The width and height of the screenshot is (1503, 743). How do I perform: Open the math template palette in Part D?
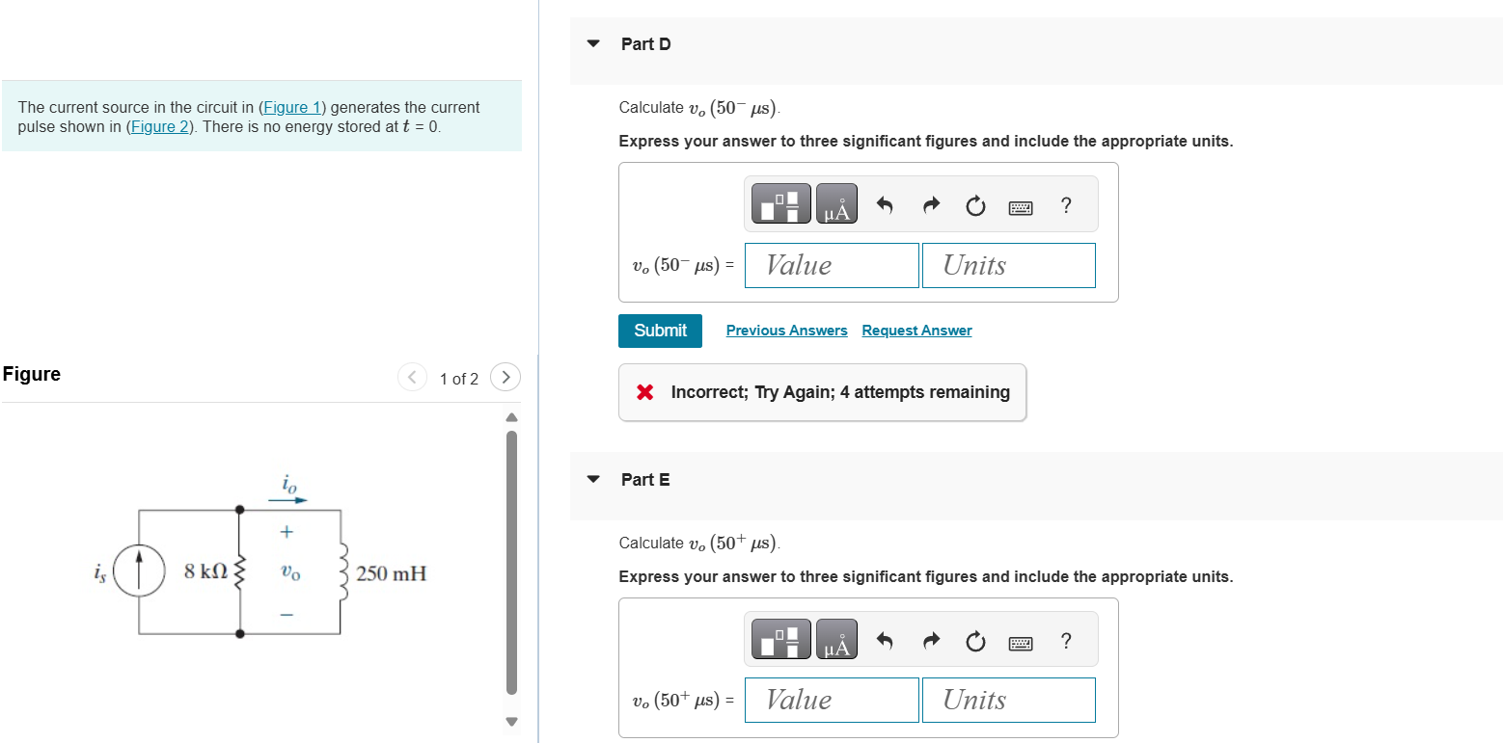[x=779, y=203]
